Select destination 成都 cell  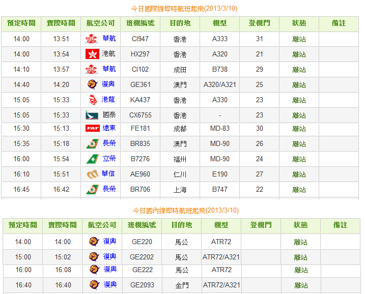[180, 128]
